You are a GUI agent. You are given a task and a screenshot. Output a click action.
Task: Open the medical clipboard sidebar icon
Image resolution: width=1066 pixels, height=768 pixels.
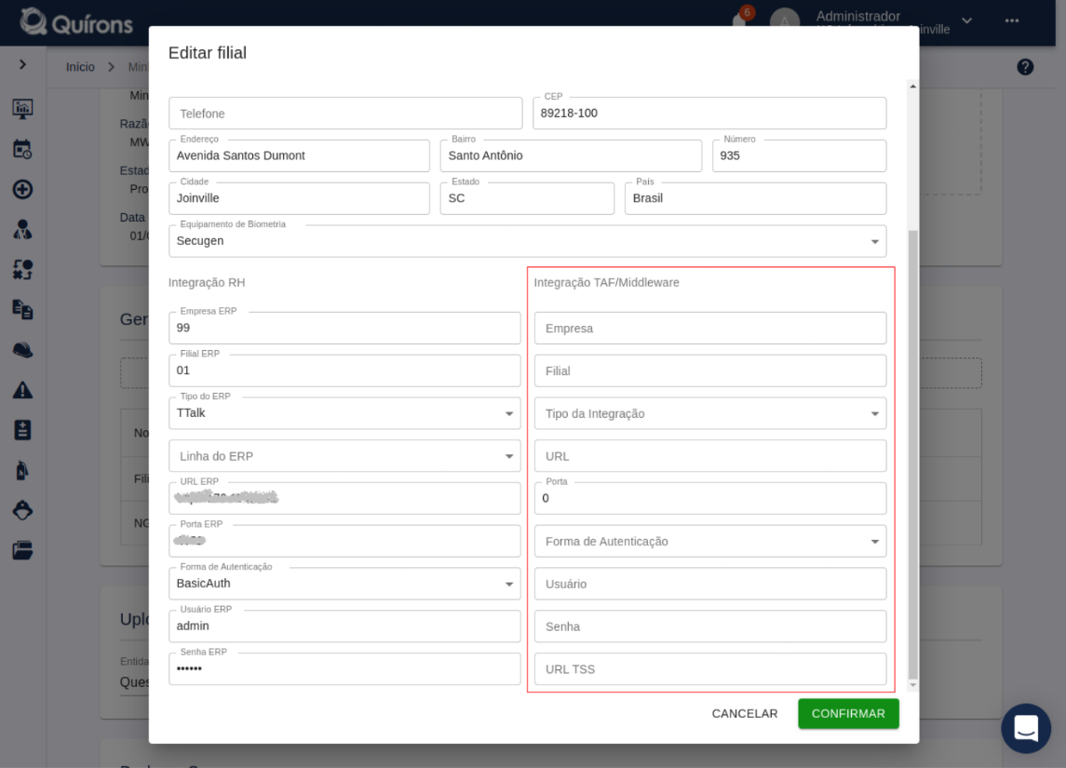(x=22, y=430)
